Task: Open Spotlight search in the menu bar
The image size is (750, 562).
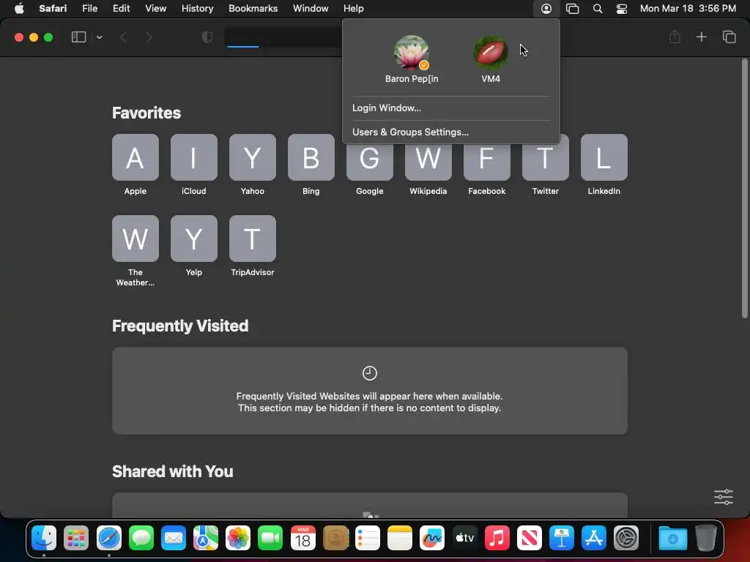Action: [x=598, y=9]
